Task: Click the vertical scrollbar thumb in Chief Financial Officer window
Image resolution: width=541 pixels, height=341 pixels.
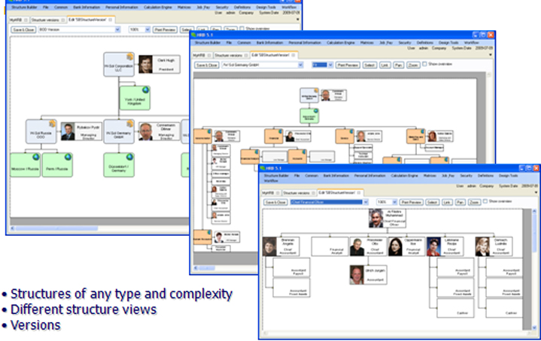Action: [x=534, y=233]
